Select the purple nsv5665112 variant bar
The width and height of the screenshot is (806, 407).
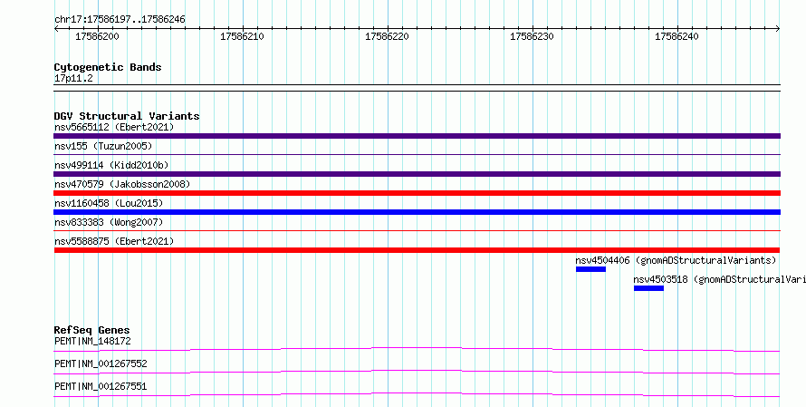click(417, 136)
